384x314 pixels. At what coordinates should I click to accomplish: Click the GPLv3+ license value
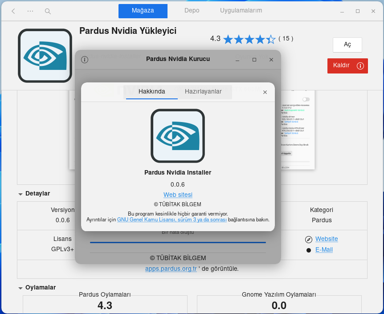[62, 249]
